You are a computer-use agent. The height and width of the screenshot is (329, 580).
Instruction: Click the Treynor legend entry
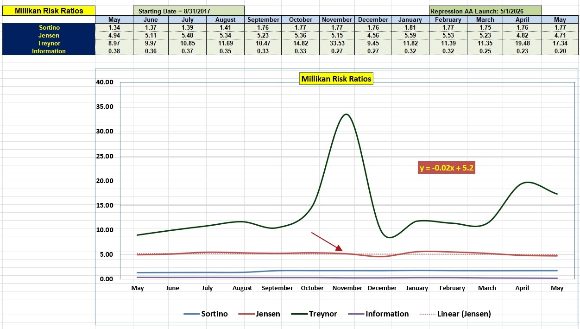tap(314, 314)
